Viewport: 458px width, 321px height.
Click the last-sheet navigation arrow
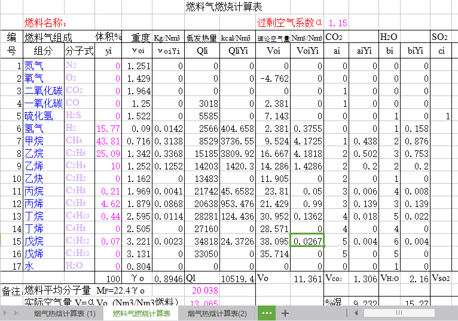[16, 313]
